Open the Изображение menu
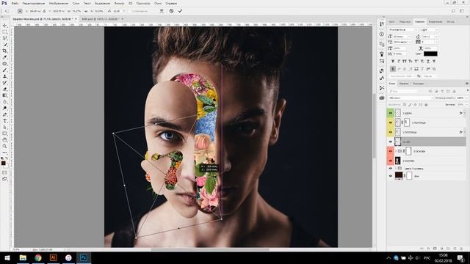Viewport: 470px width, 264px height. [58, 3]
